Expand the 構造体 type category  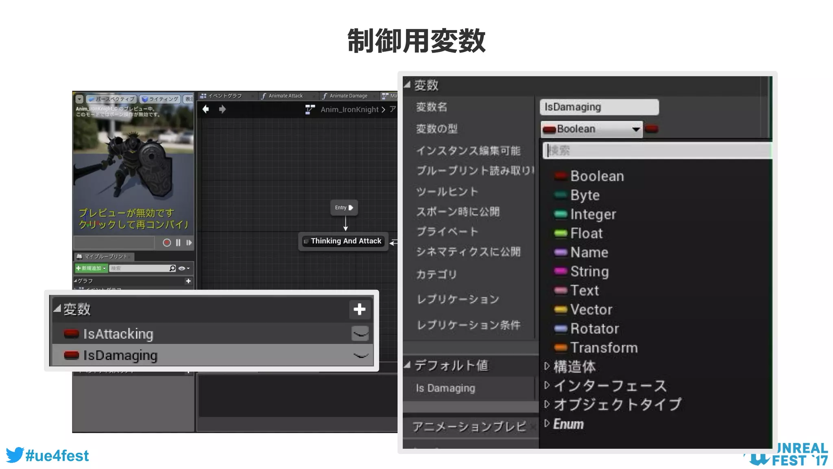pos(547,366)
